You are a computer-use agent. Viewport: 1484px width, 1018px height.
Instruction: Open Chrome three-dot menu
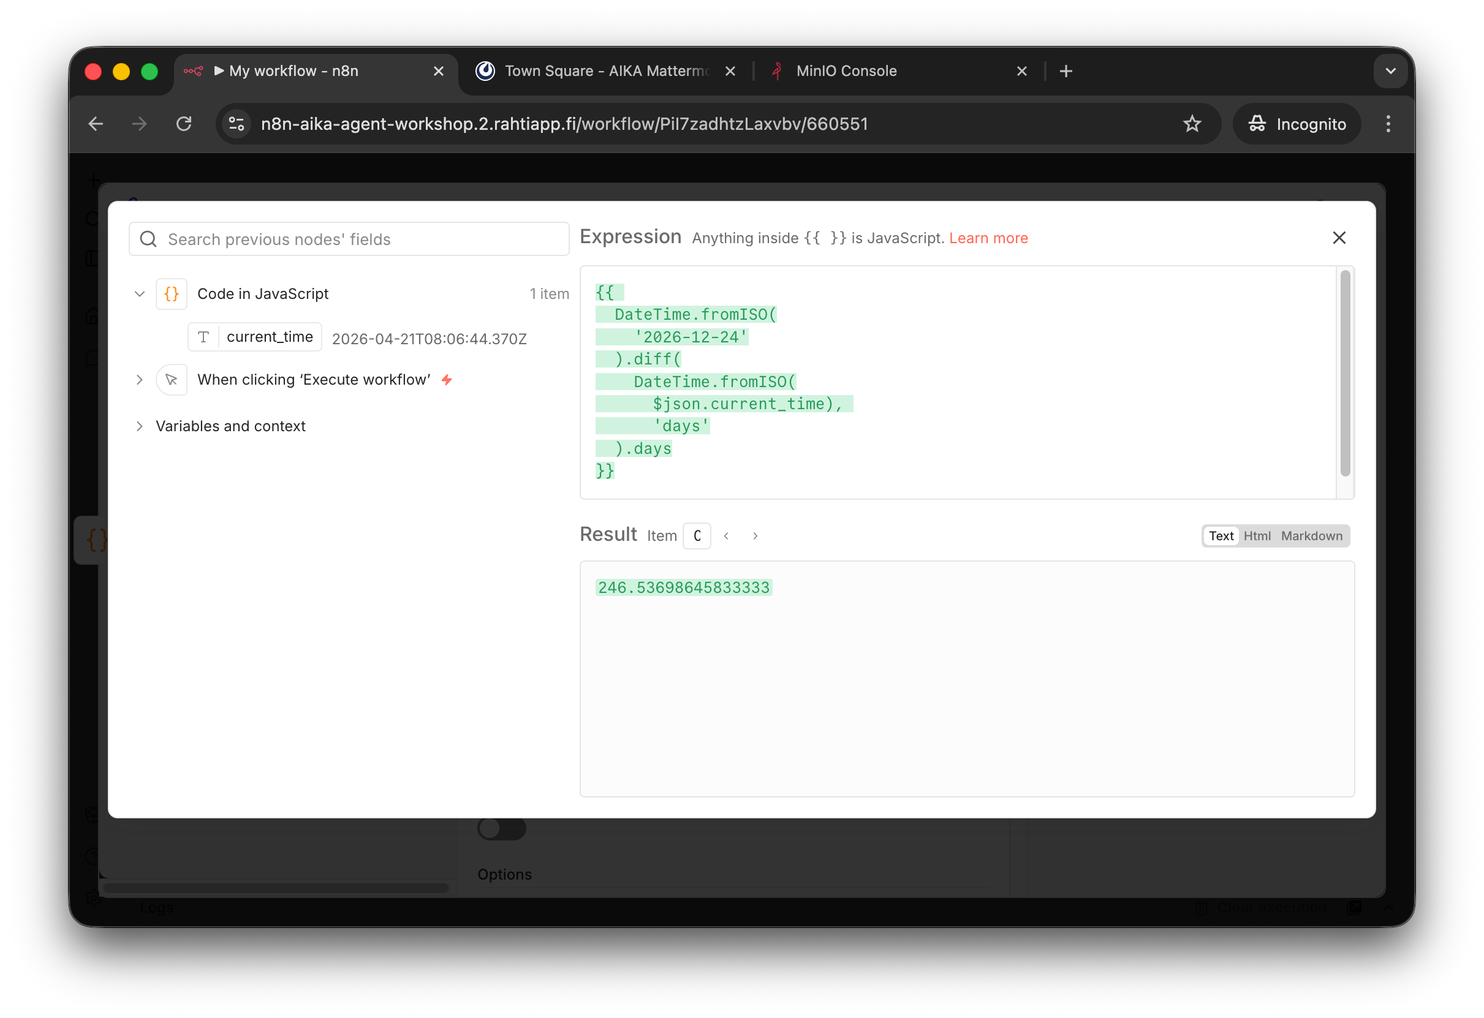pyautogui.click(x=1388, y=124)
